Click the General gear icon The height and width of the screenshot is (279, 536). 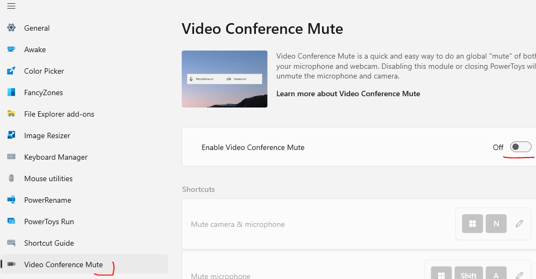tap(11, 28)
